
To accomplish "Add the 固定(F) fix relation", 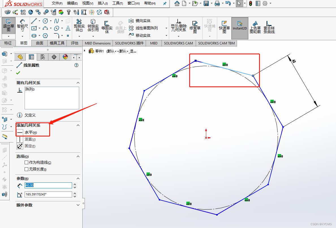I will click(26, 146).
